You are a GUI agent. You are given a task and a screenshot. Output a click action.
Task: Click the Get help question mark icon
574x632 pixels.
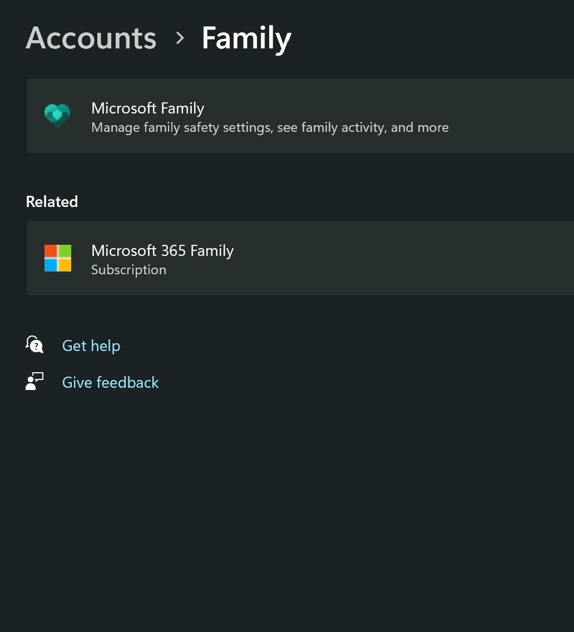coord(34,345)
